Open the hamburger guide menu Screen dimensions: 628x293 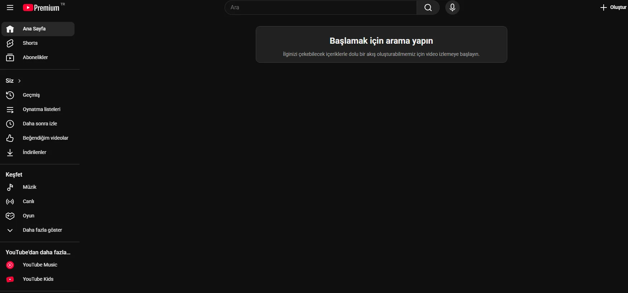tap(10, 8)
